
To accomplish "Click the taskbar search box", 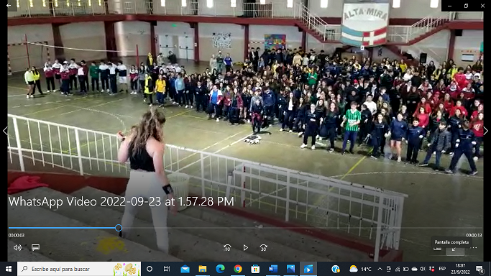I will tap(79, 269).
